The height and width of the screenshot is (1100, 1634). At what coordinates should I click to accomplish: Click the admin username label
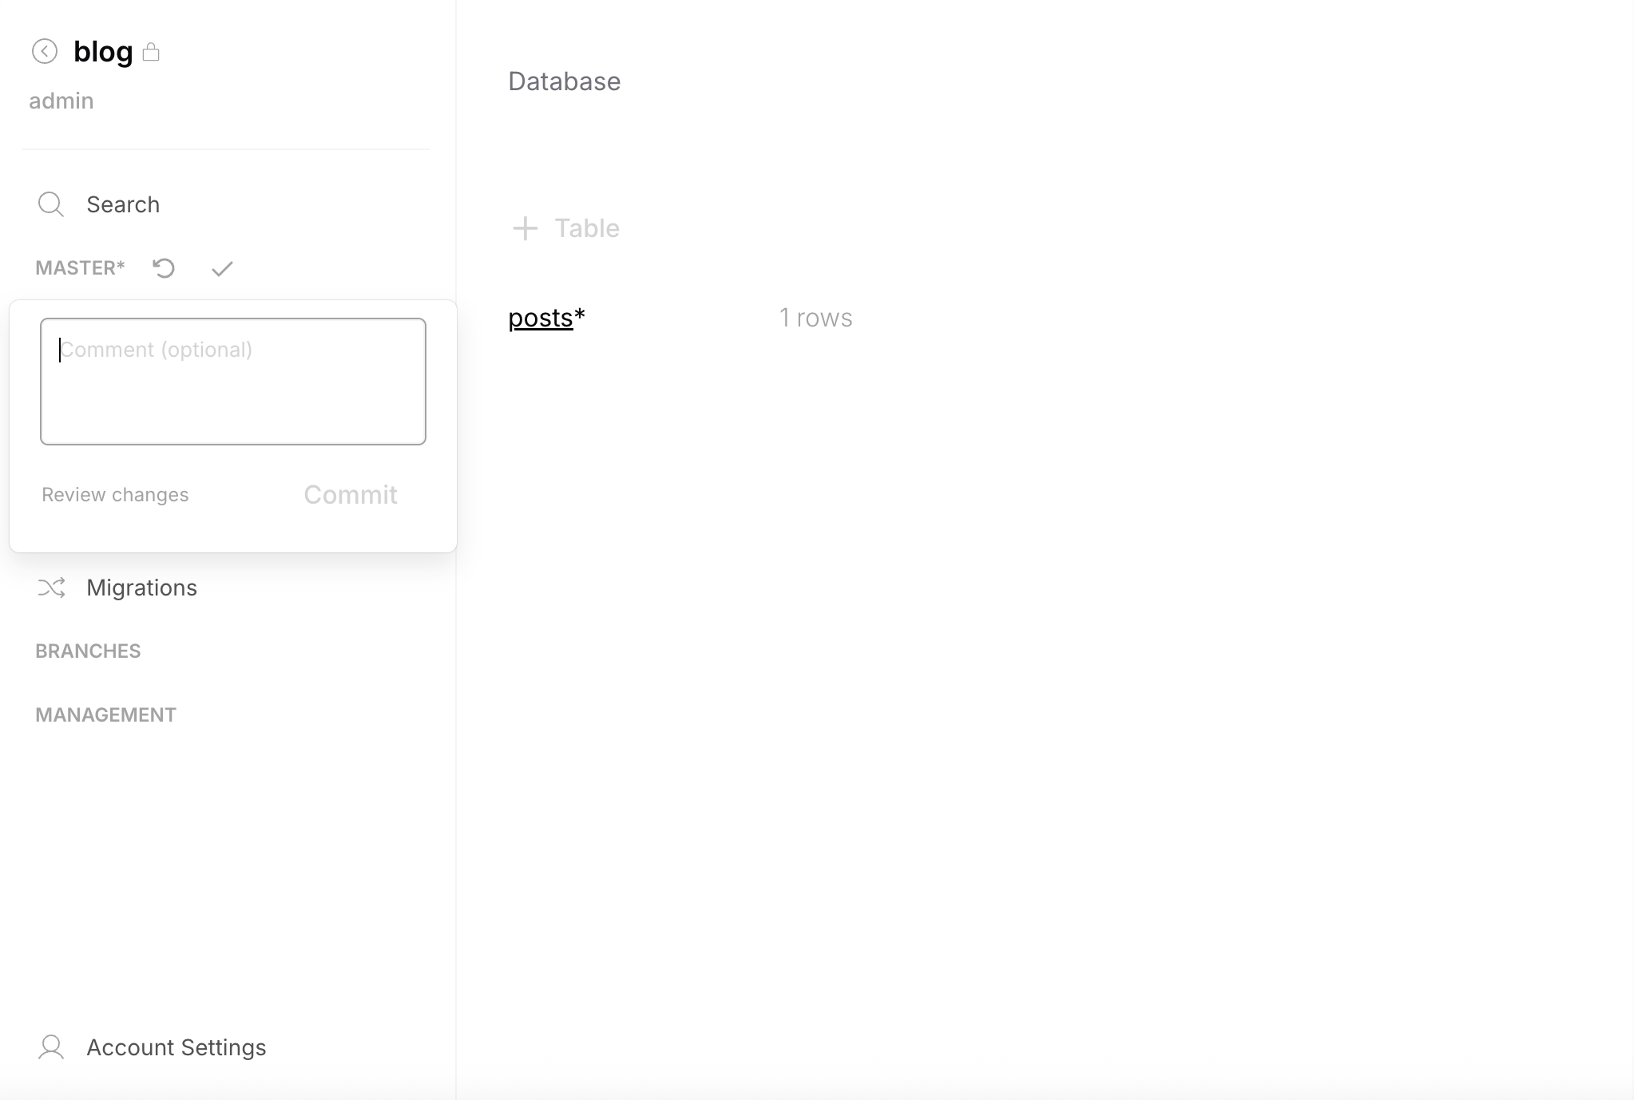(61, 100)
